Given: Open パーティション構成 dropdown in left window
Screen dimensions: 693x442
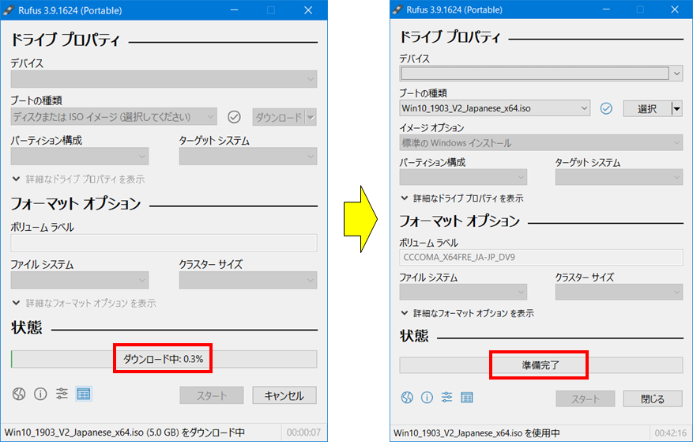Looking at the screenshot, I should (80, 157).
